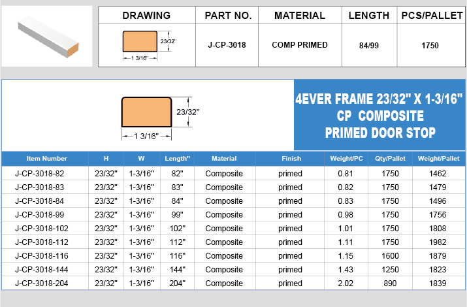467x307 pixels.
Task: Select the DRAWING column header
Action: click(x=146, y=16)
